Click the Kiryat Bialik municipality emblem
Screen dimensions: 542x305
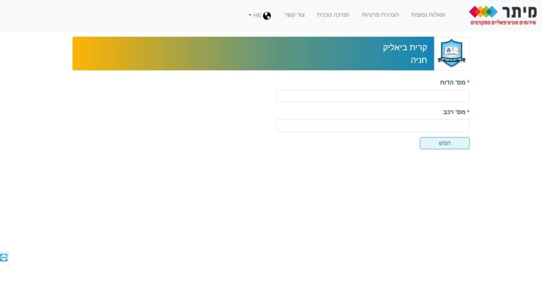[451, 53]
